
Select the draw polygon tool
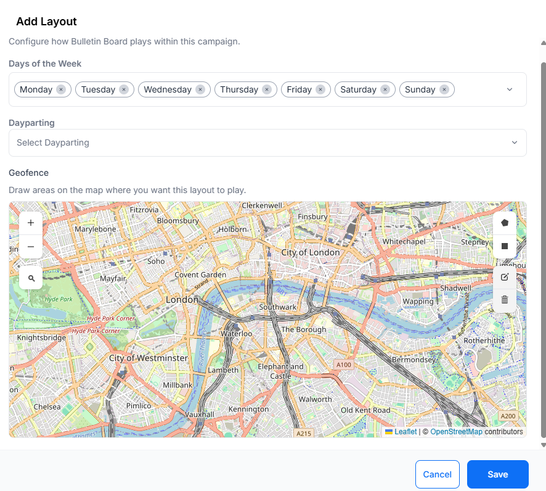pos(505,223)
